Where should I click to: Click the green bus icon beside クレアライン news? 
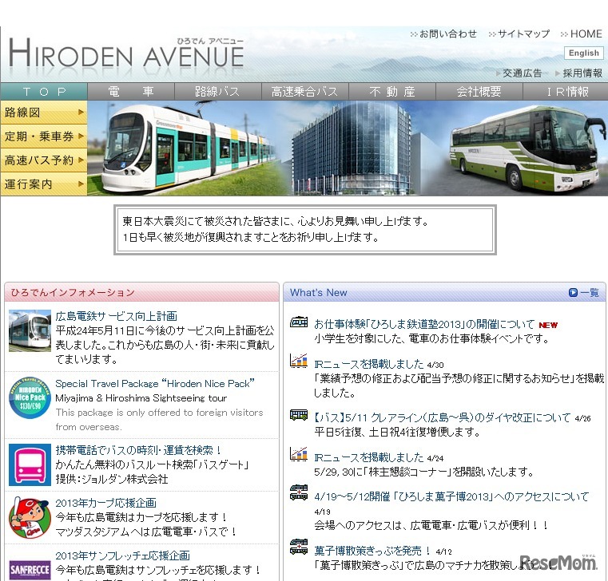[299, 415]
